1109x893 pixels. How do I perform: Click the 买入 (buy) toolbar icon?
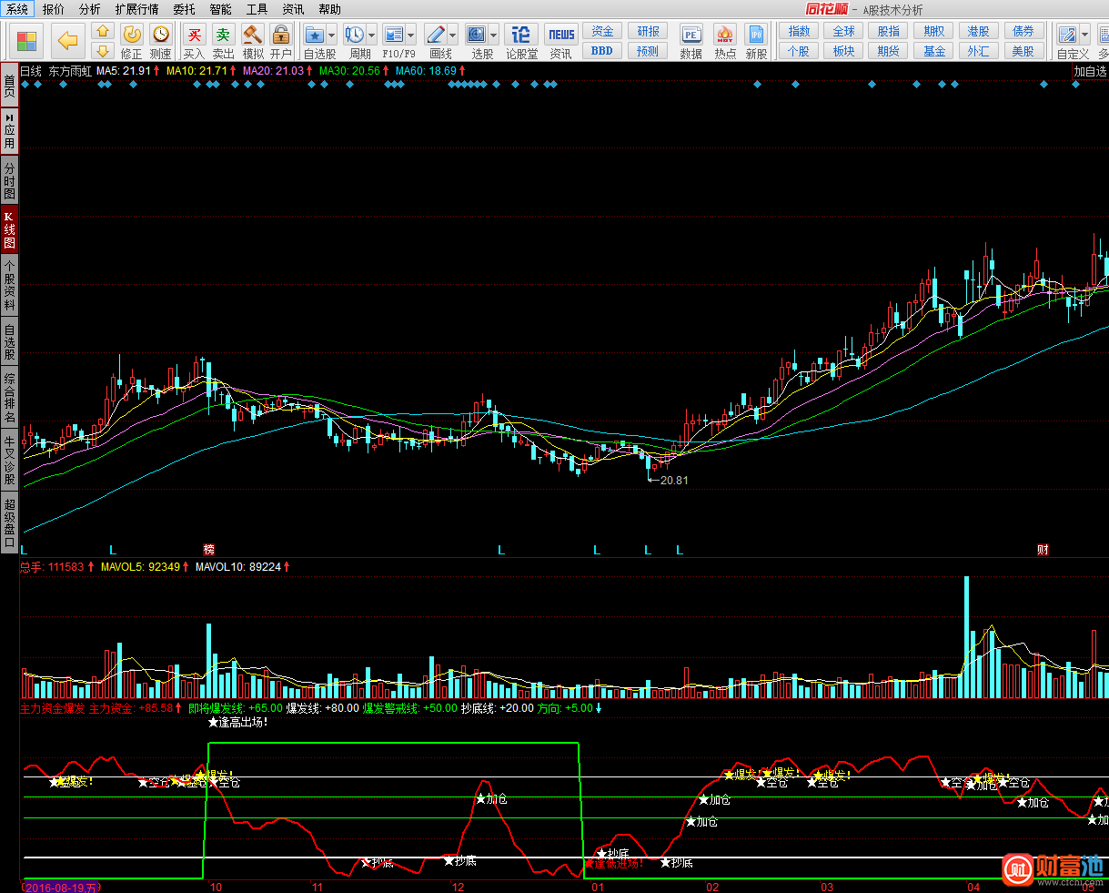click(194, 36)
